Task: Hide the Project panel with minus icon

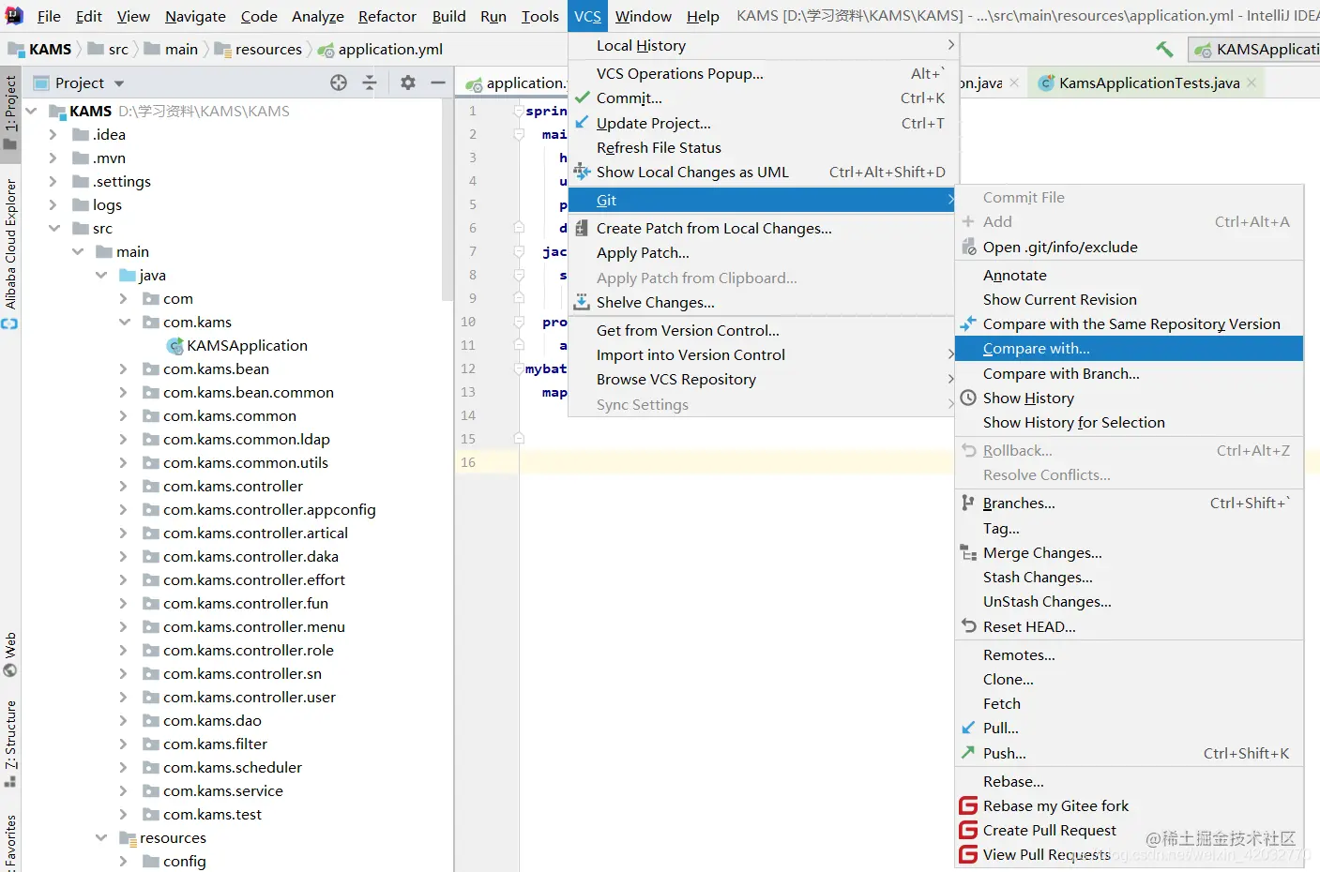Action: coord(437,83)
